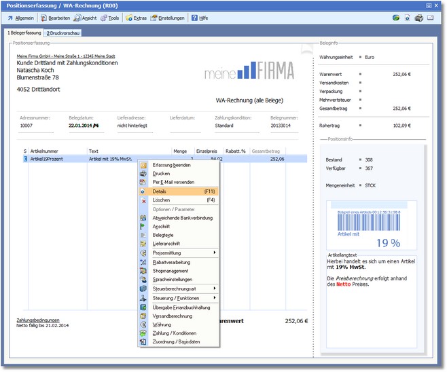Select Per E-Mail versenden entry
The height and width of the screenshot is (372, 447).
[173, 183]
